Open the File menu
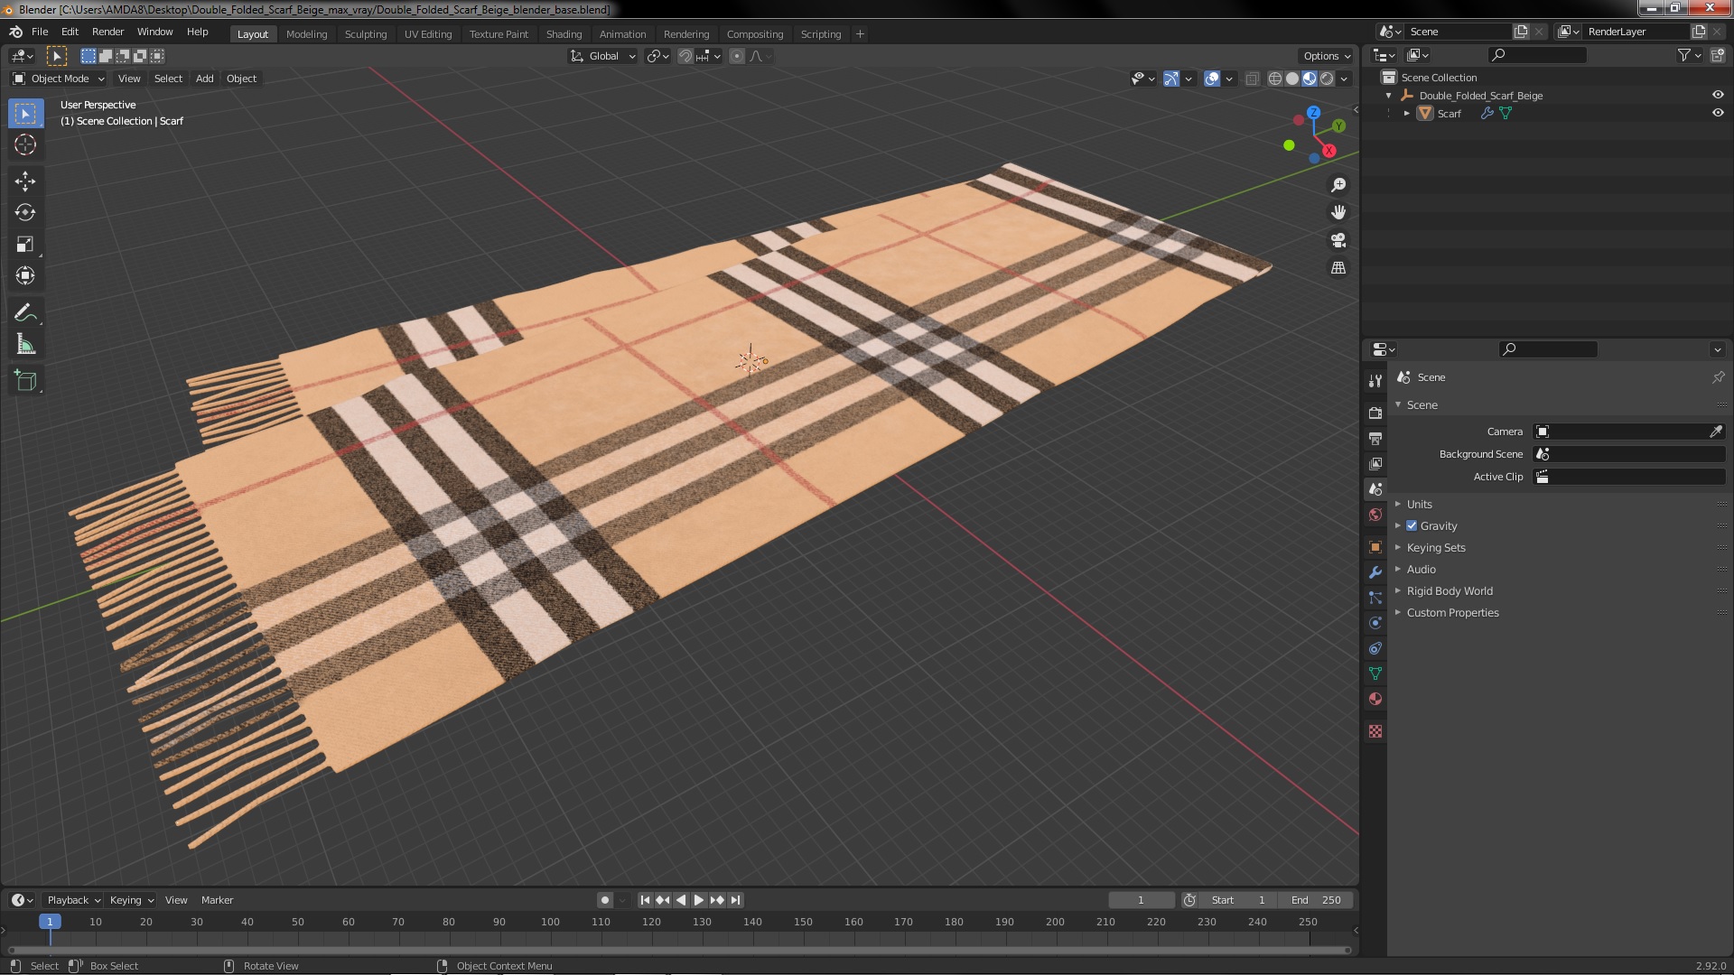Image resolution: width=1734 pixels, height=975 pixels. coord(40,32)
